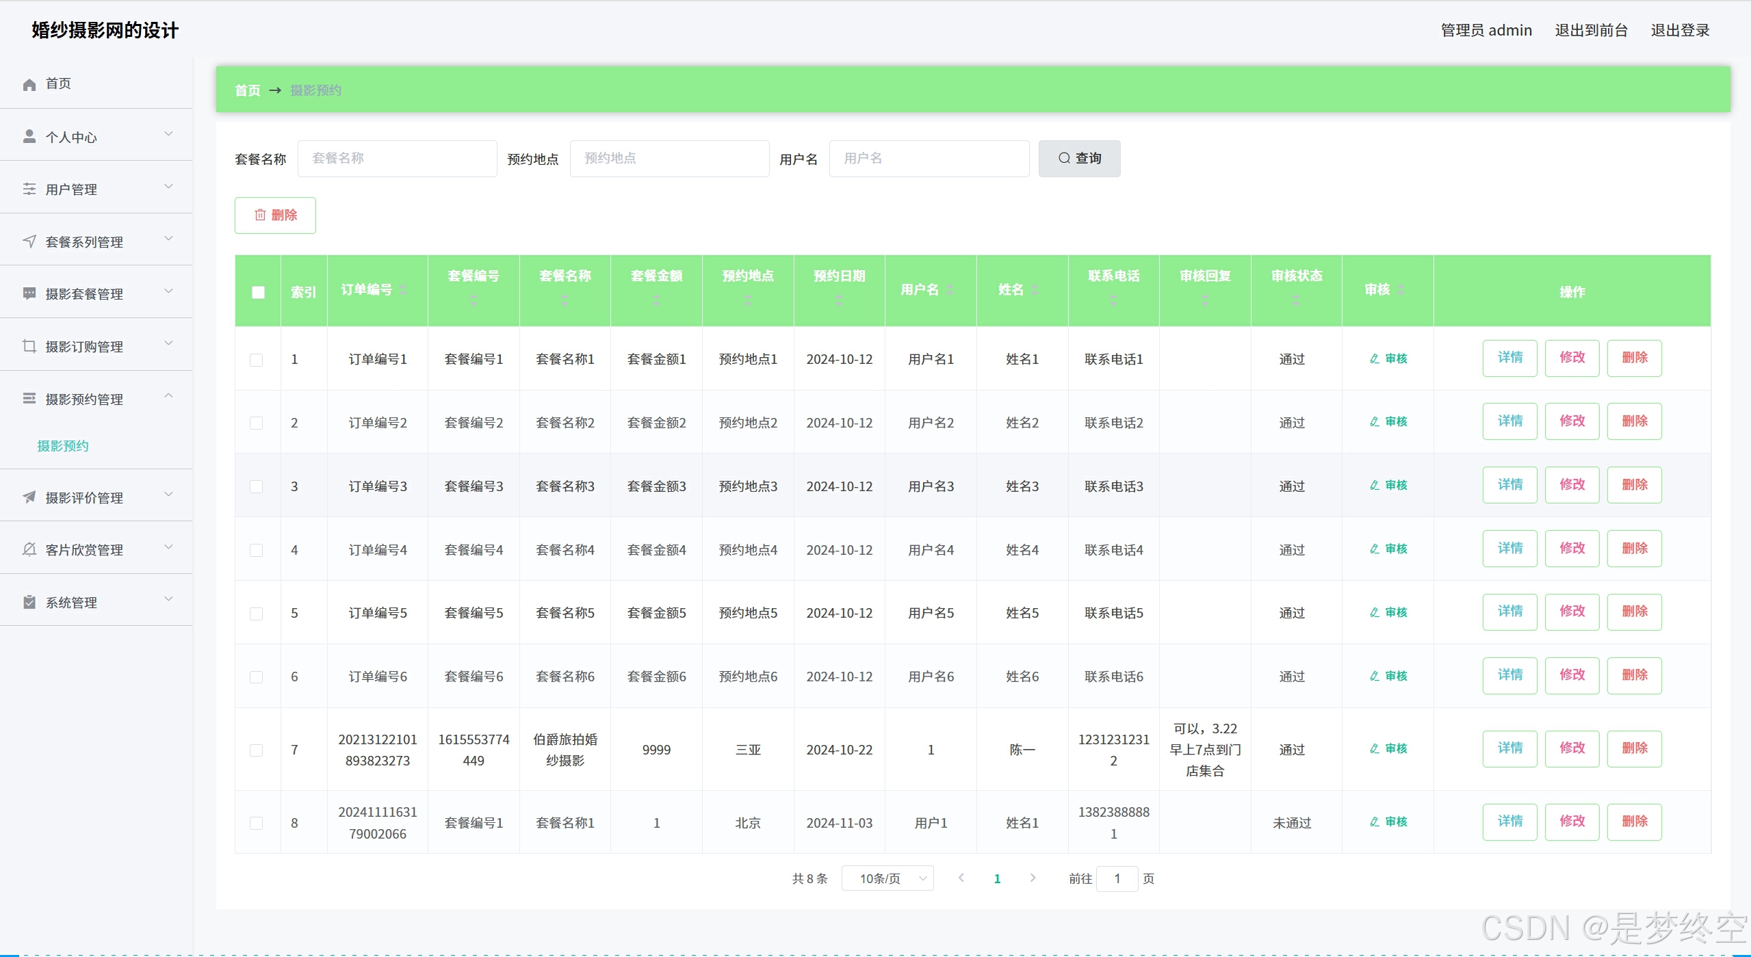Open the 客片欣赏管理 menu

84,549
